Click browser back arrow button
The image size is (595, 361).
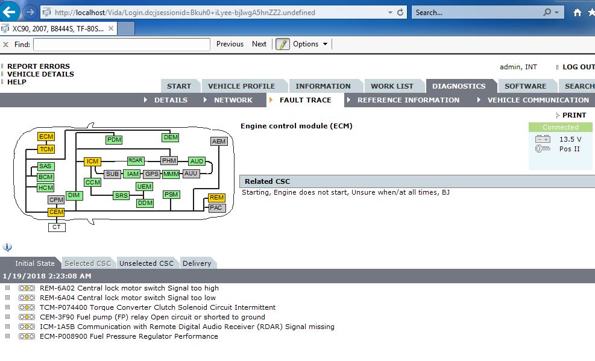click(10, 12)
